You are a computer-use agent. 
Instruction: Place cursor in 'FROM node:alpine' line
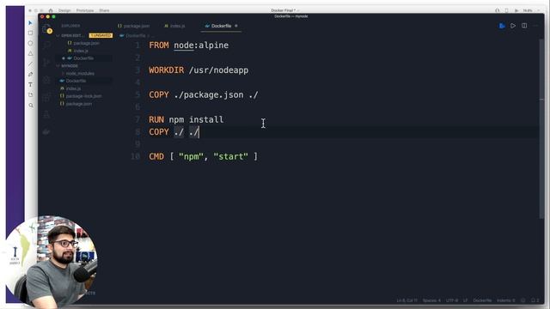[189, 45]
